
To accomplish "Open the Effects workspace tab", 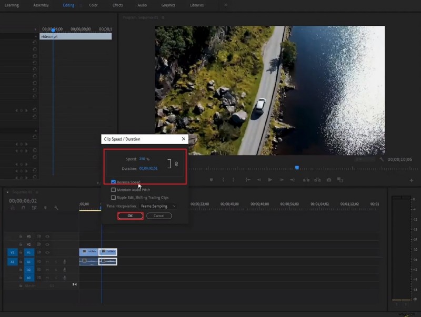I will pos(117,5).
